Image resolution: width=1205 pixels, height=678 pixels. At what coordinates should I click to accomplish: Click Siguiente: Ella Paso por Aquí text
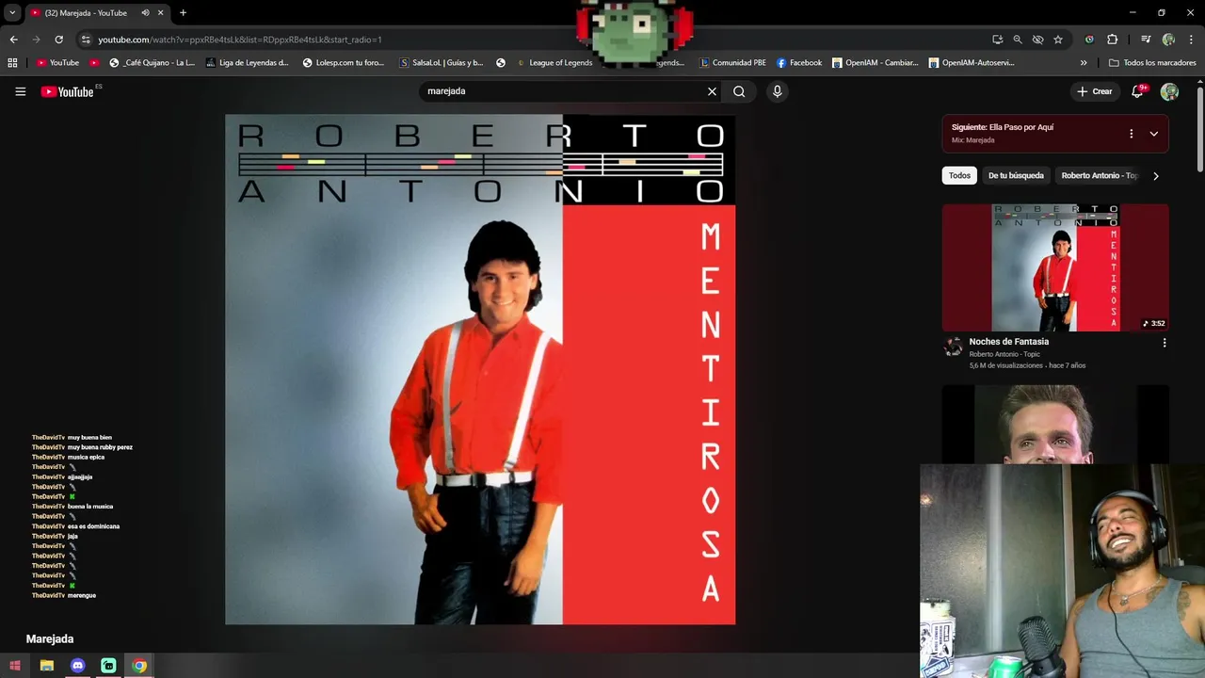(x=1002, y=127)
